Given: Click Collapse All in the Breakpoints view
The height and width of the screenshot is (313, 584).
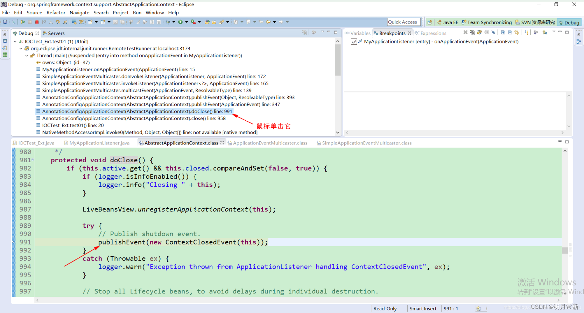Looking at the screenshot, I should (x=510, y=32).
